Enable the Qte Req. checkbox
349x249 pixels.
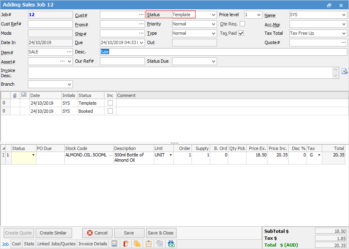point(242,24)
